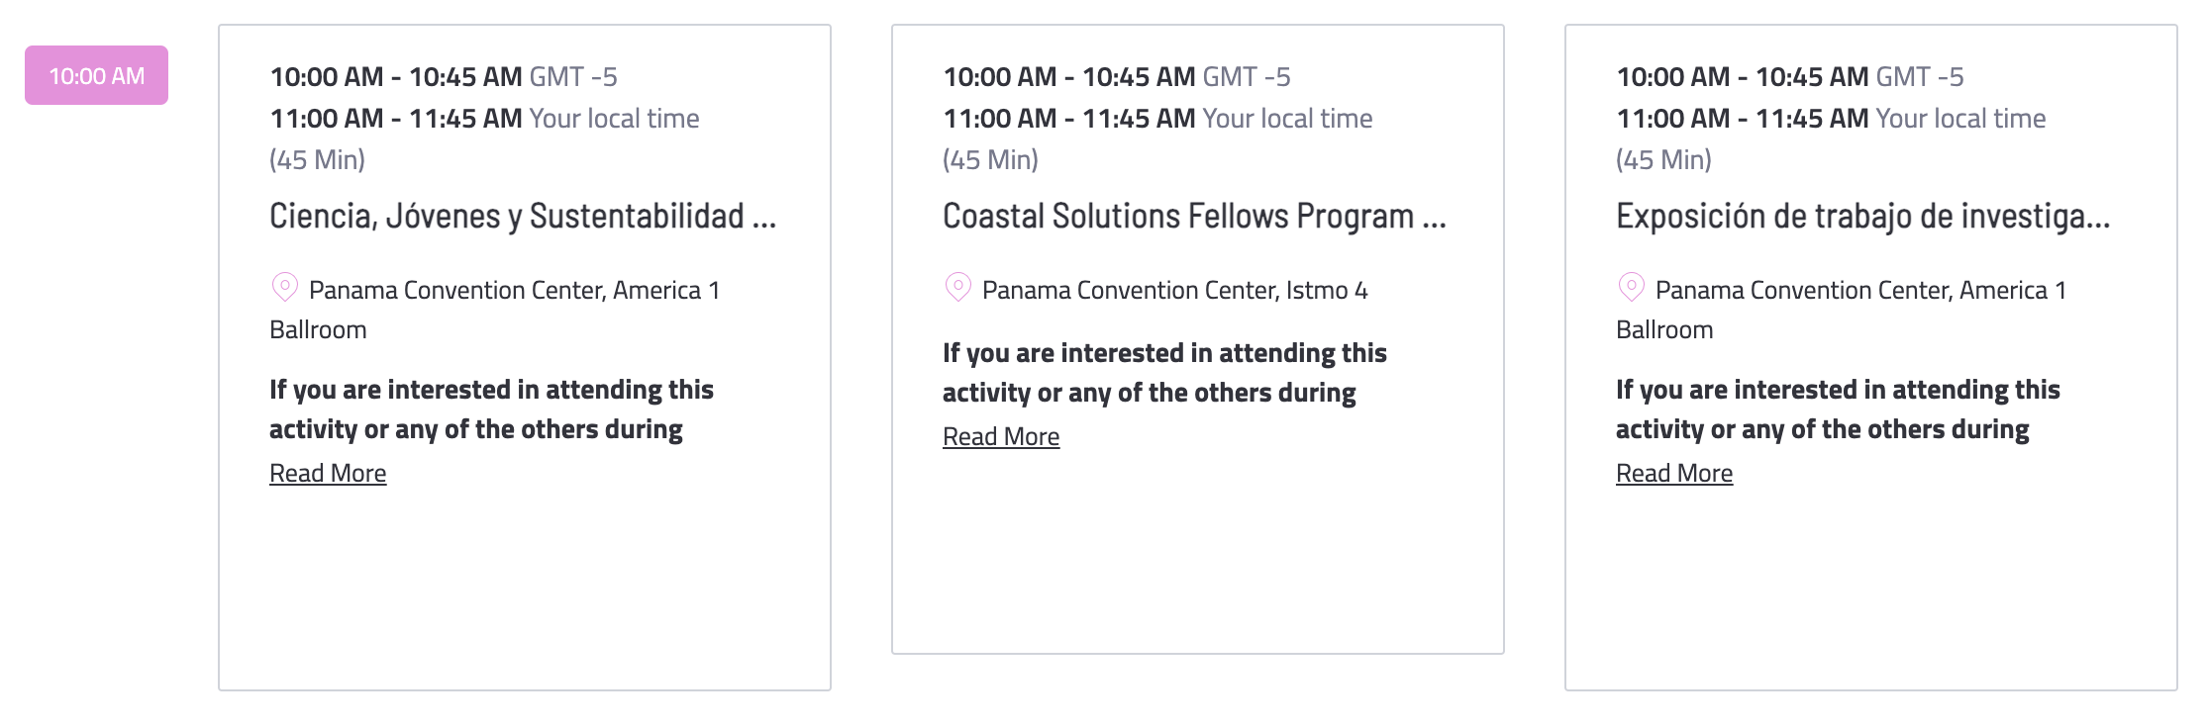The height and width of the screenshot is (728, 2208).
Task: Click bold attendance description in Coastal Solutions card
Action: click(1164, 373)
